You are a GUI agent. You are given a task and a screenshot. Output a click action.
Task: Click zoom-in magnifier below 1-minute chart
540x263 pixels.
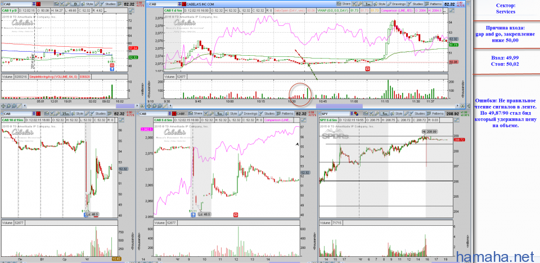(x=154, y=106)
